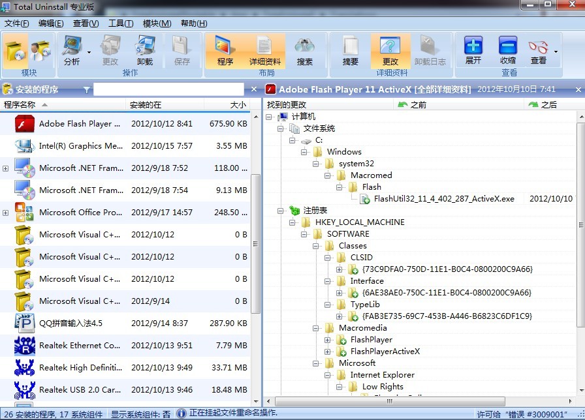Select HKEY_LOCAL_MACHINE tree node
Viewport: 585px width, 420px height.
tap(360, 222)
